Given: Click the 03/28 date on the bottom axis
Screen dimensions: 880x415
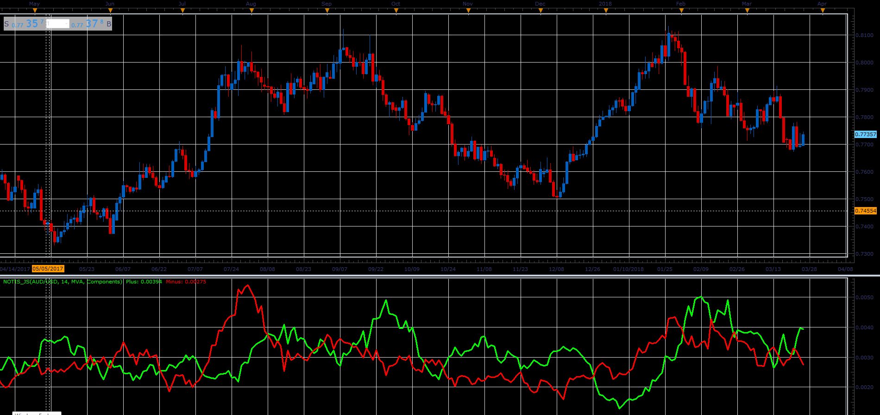Looking at the screenshot, I should [x=809, y=269].
